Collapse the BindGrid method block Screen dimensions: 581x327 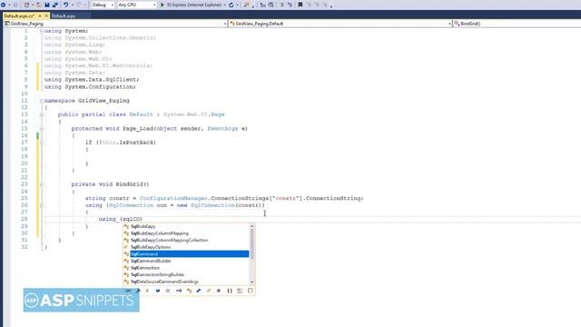coord(42,184)
